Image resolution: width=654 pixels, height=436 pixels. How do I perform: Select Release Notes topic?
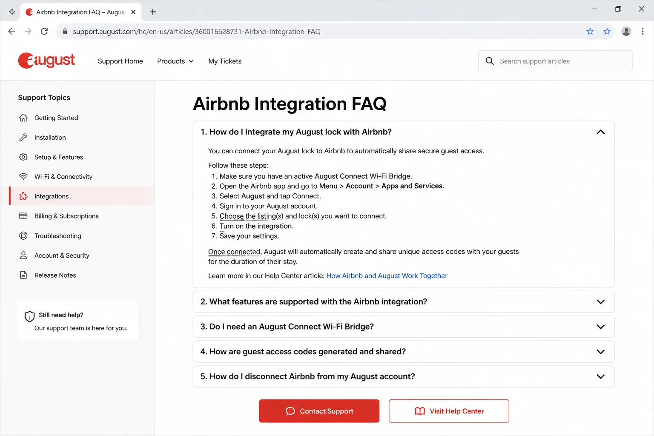click(81, 275)
